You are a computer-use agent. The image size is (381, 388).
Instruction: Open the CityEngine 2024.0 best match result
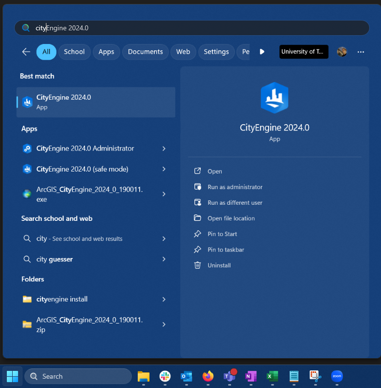tap(96, 102)
